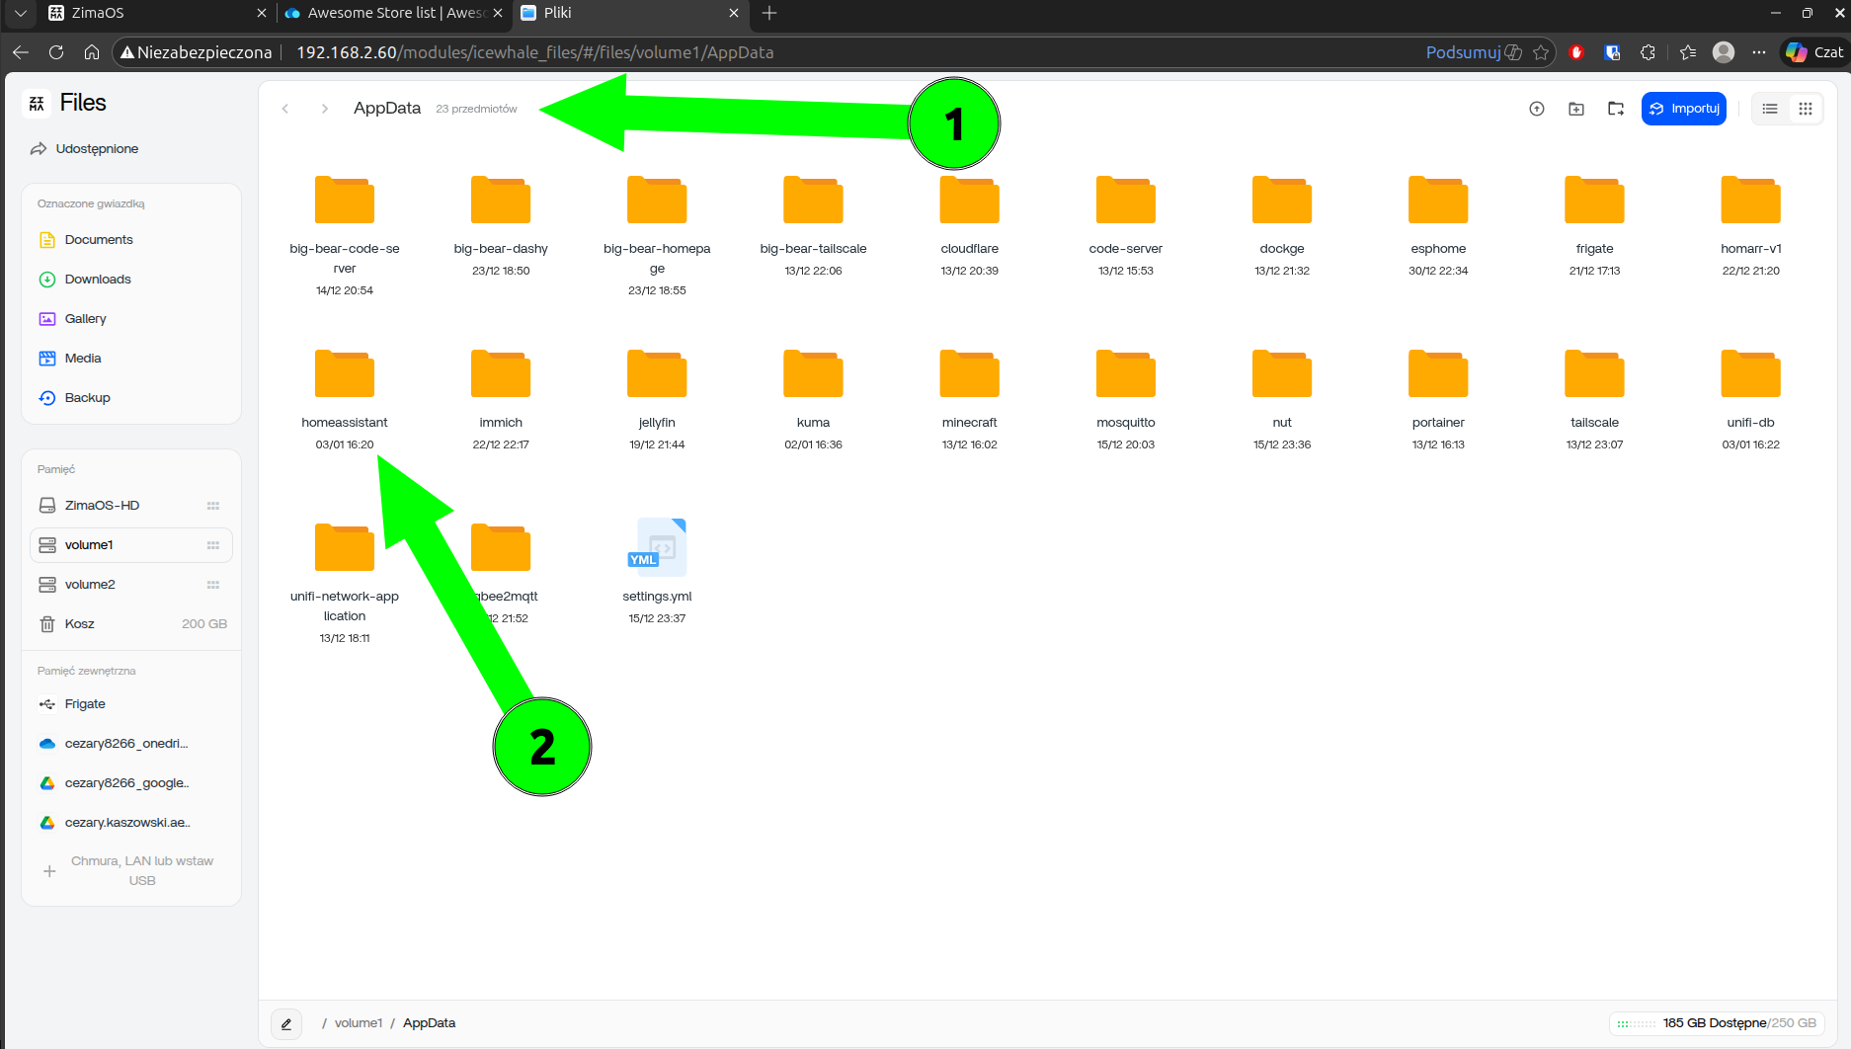Click the upload file icon in toolbar

tap(1536, 109)
